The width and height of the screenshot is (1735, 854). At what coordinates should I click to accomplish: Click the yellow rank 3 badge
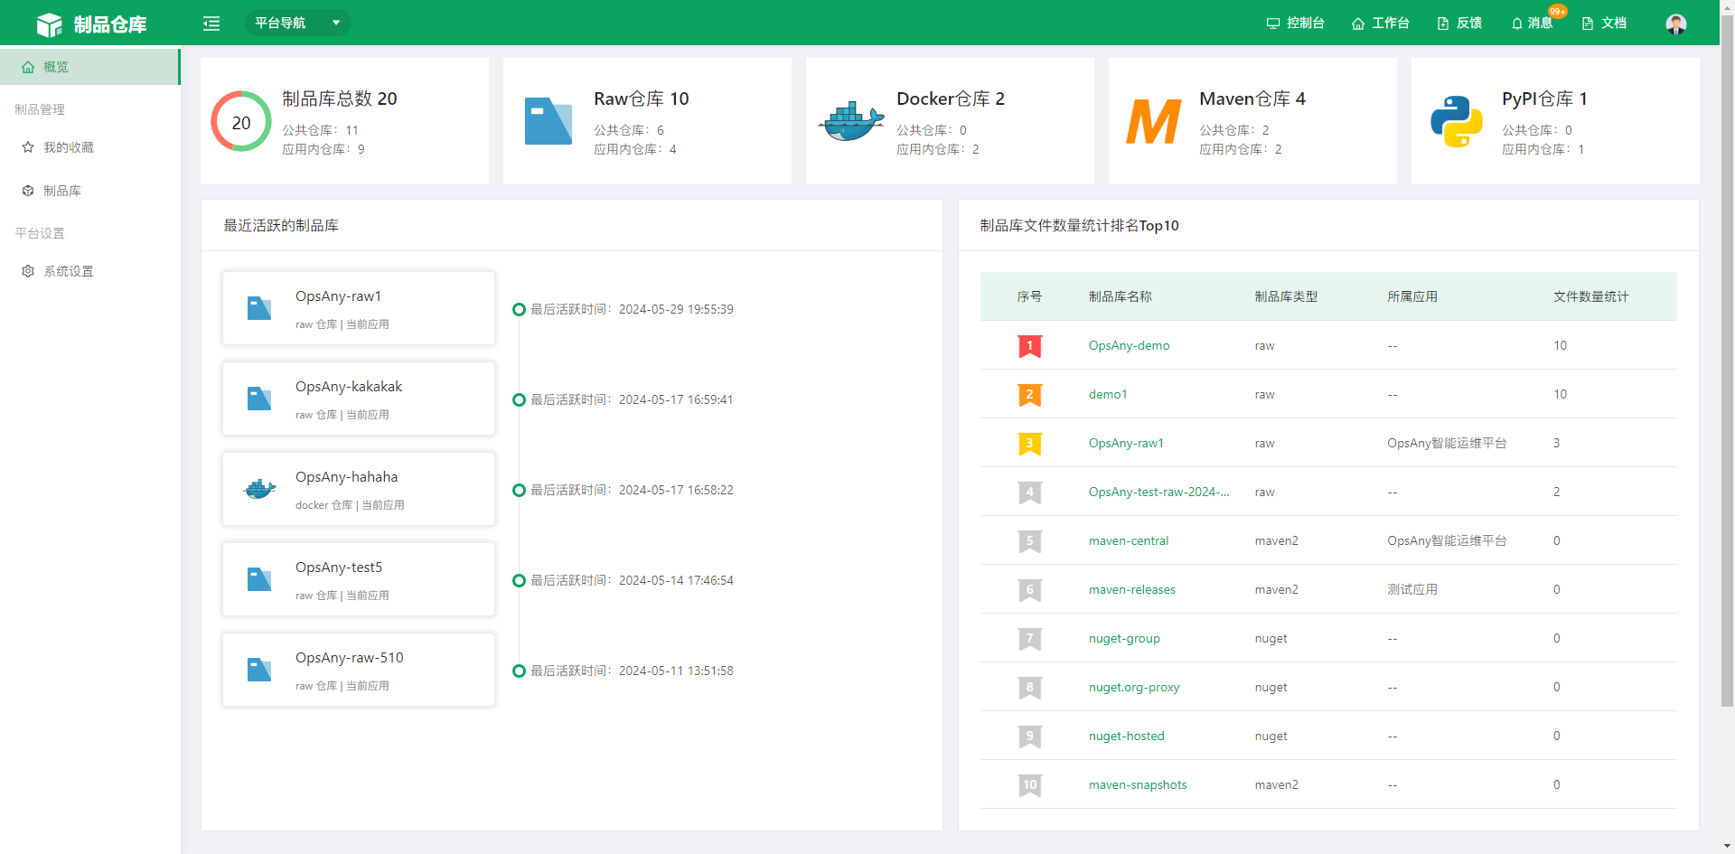(x=1029, y=444)
